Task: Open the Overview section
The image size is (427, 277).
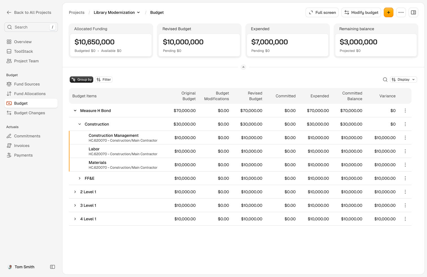Action: point(23,42)
